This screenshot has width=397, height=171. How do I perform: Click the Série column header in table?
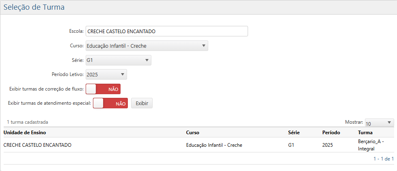tap(293, 133)
